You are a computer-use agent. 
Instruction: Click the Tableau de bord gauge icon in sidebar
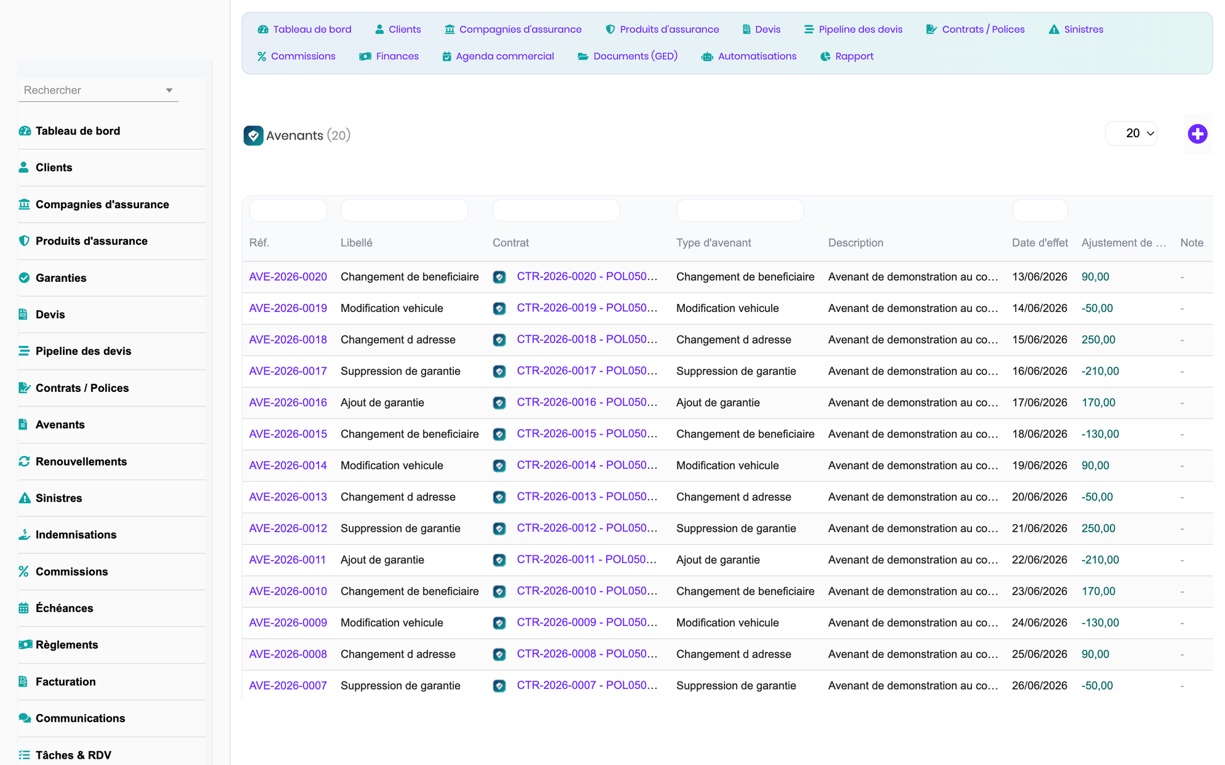click(x=25, y=131)
